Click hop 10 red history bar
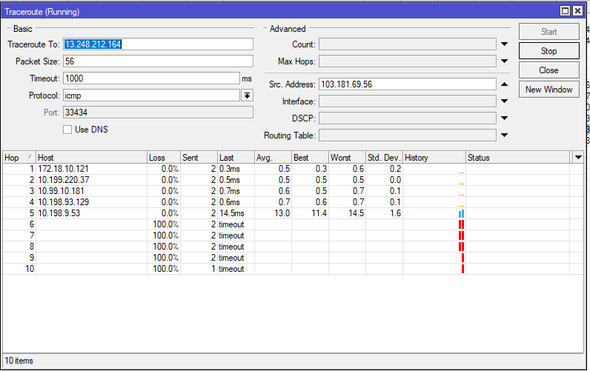Image resolution: width=590 pixels, height=371 pixels. pyautogui.click(x=463, y=269)
